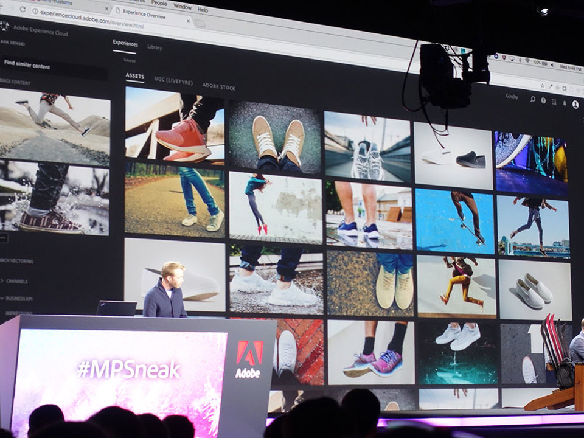Open the help question mark icon
Image resolution: width=584 pixels, height=438 pixels.
[x=543, y=100]
